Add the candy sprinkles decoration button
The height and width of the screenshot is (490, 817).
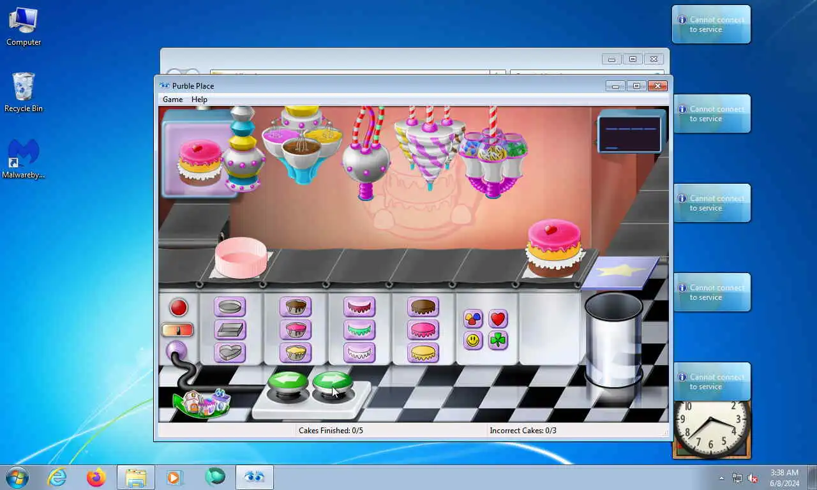[x=473, y=319]
